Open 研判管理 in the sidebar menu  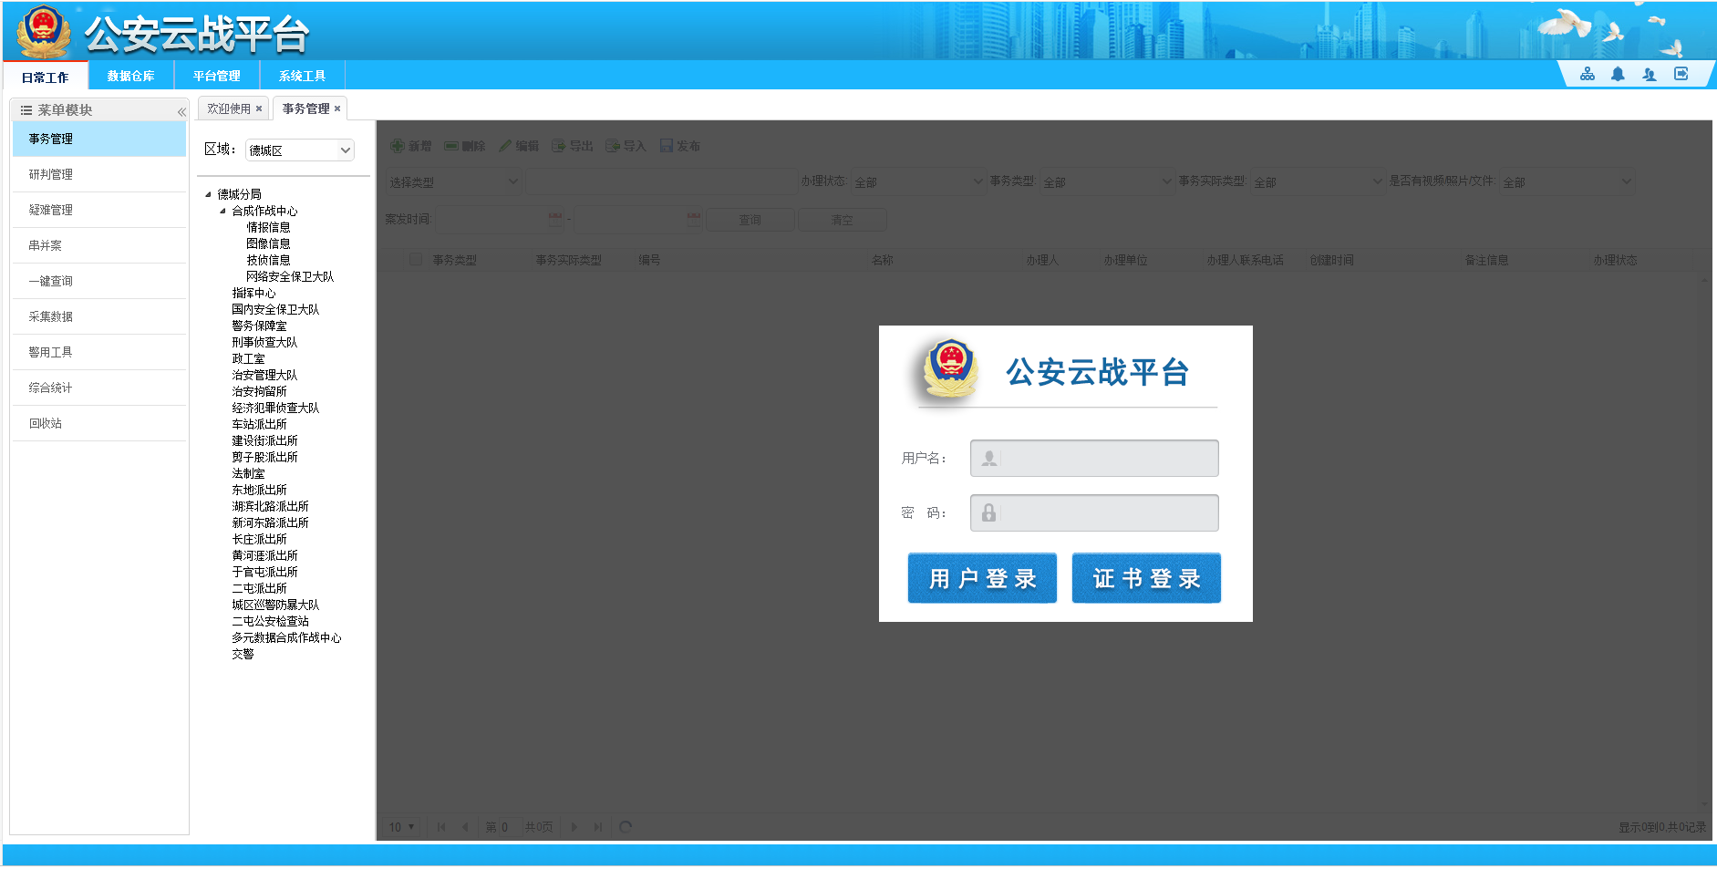(x=99, y=174)
